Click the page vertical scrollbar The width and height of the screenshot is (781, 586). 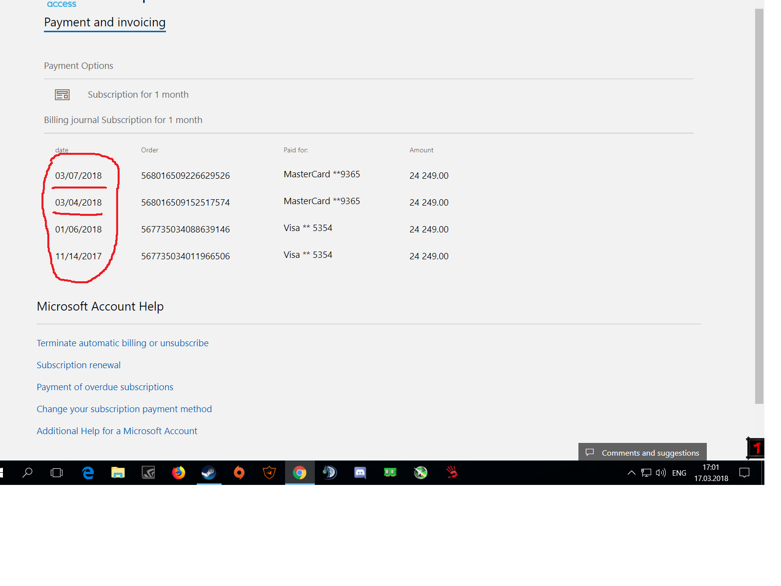coord(759,205)
